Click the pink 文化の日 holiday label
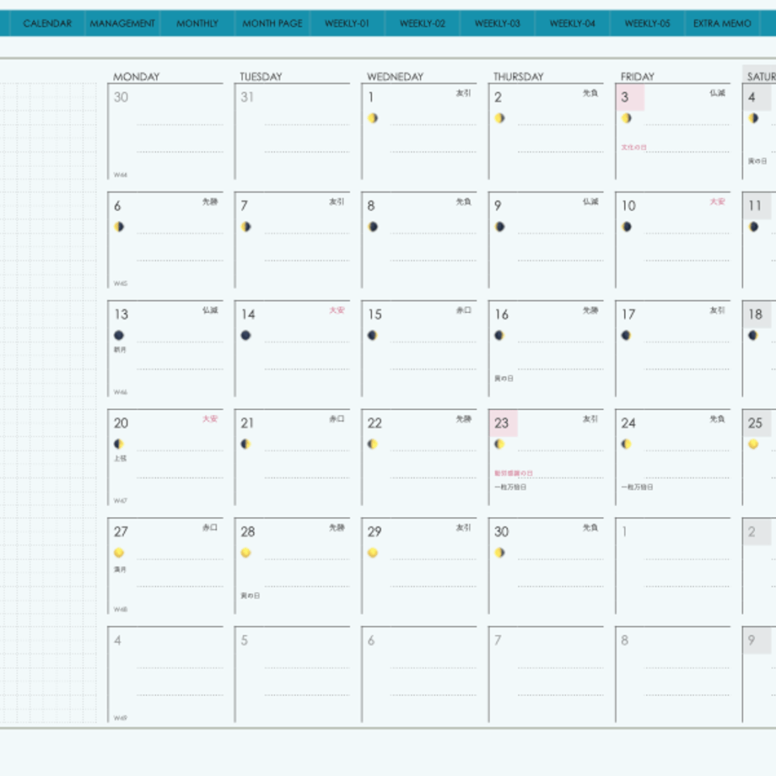Viewport: 776px width, 776px height. [634, 148]
